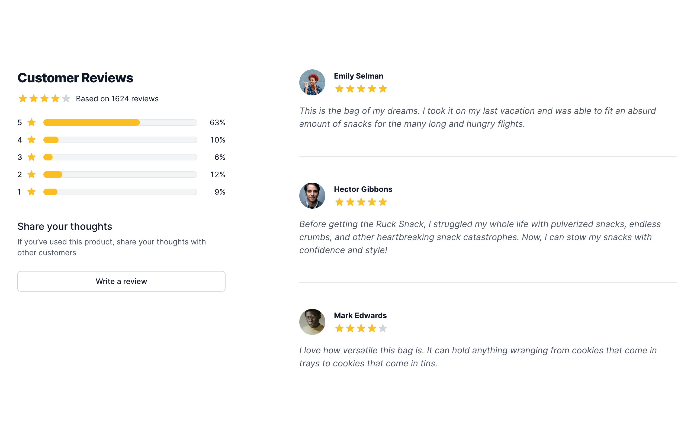This screenshot has height=439, width=694.
Task: Click the last star of Hector Gibbons' rating
Action: (383, 202)
